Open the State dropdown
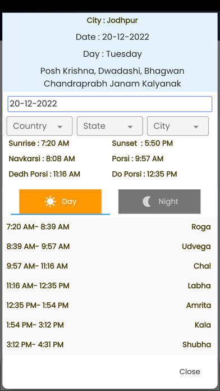Viewport: 220px width, 391px height. point(110,126)
